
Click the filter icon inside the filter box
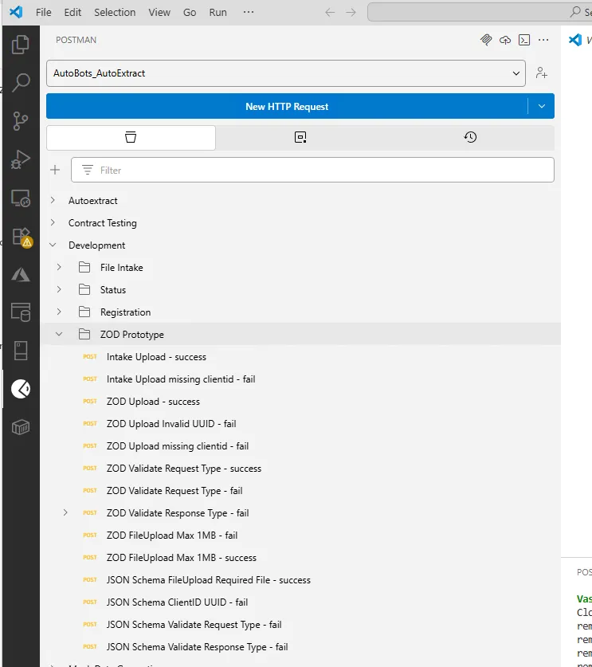[88, 170]
